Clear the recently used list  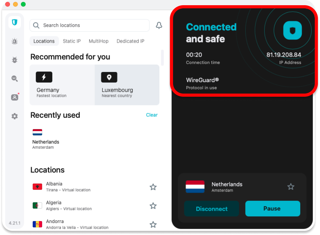[152, 115]
